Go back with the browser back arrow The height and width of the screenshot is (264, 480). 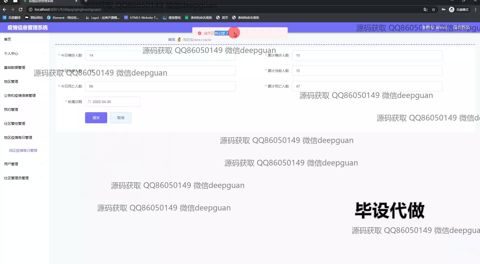(4, 9)
